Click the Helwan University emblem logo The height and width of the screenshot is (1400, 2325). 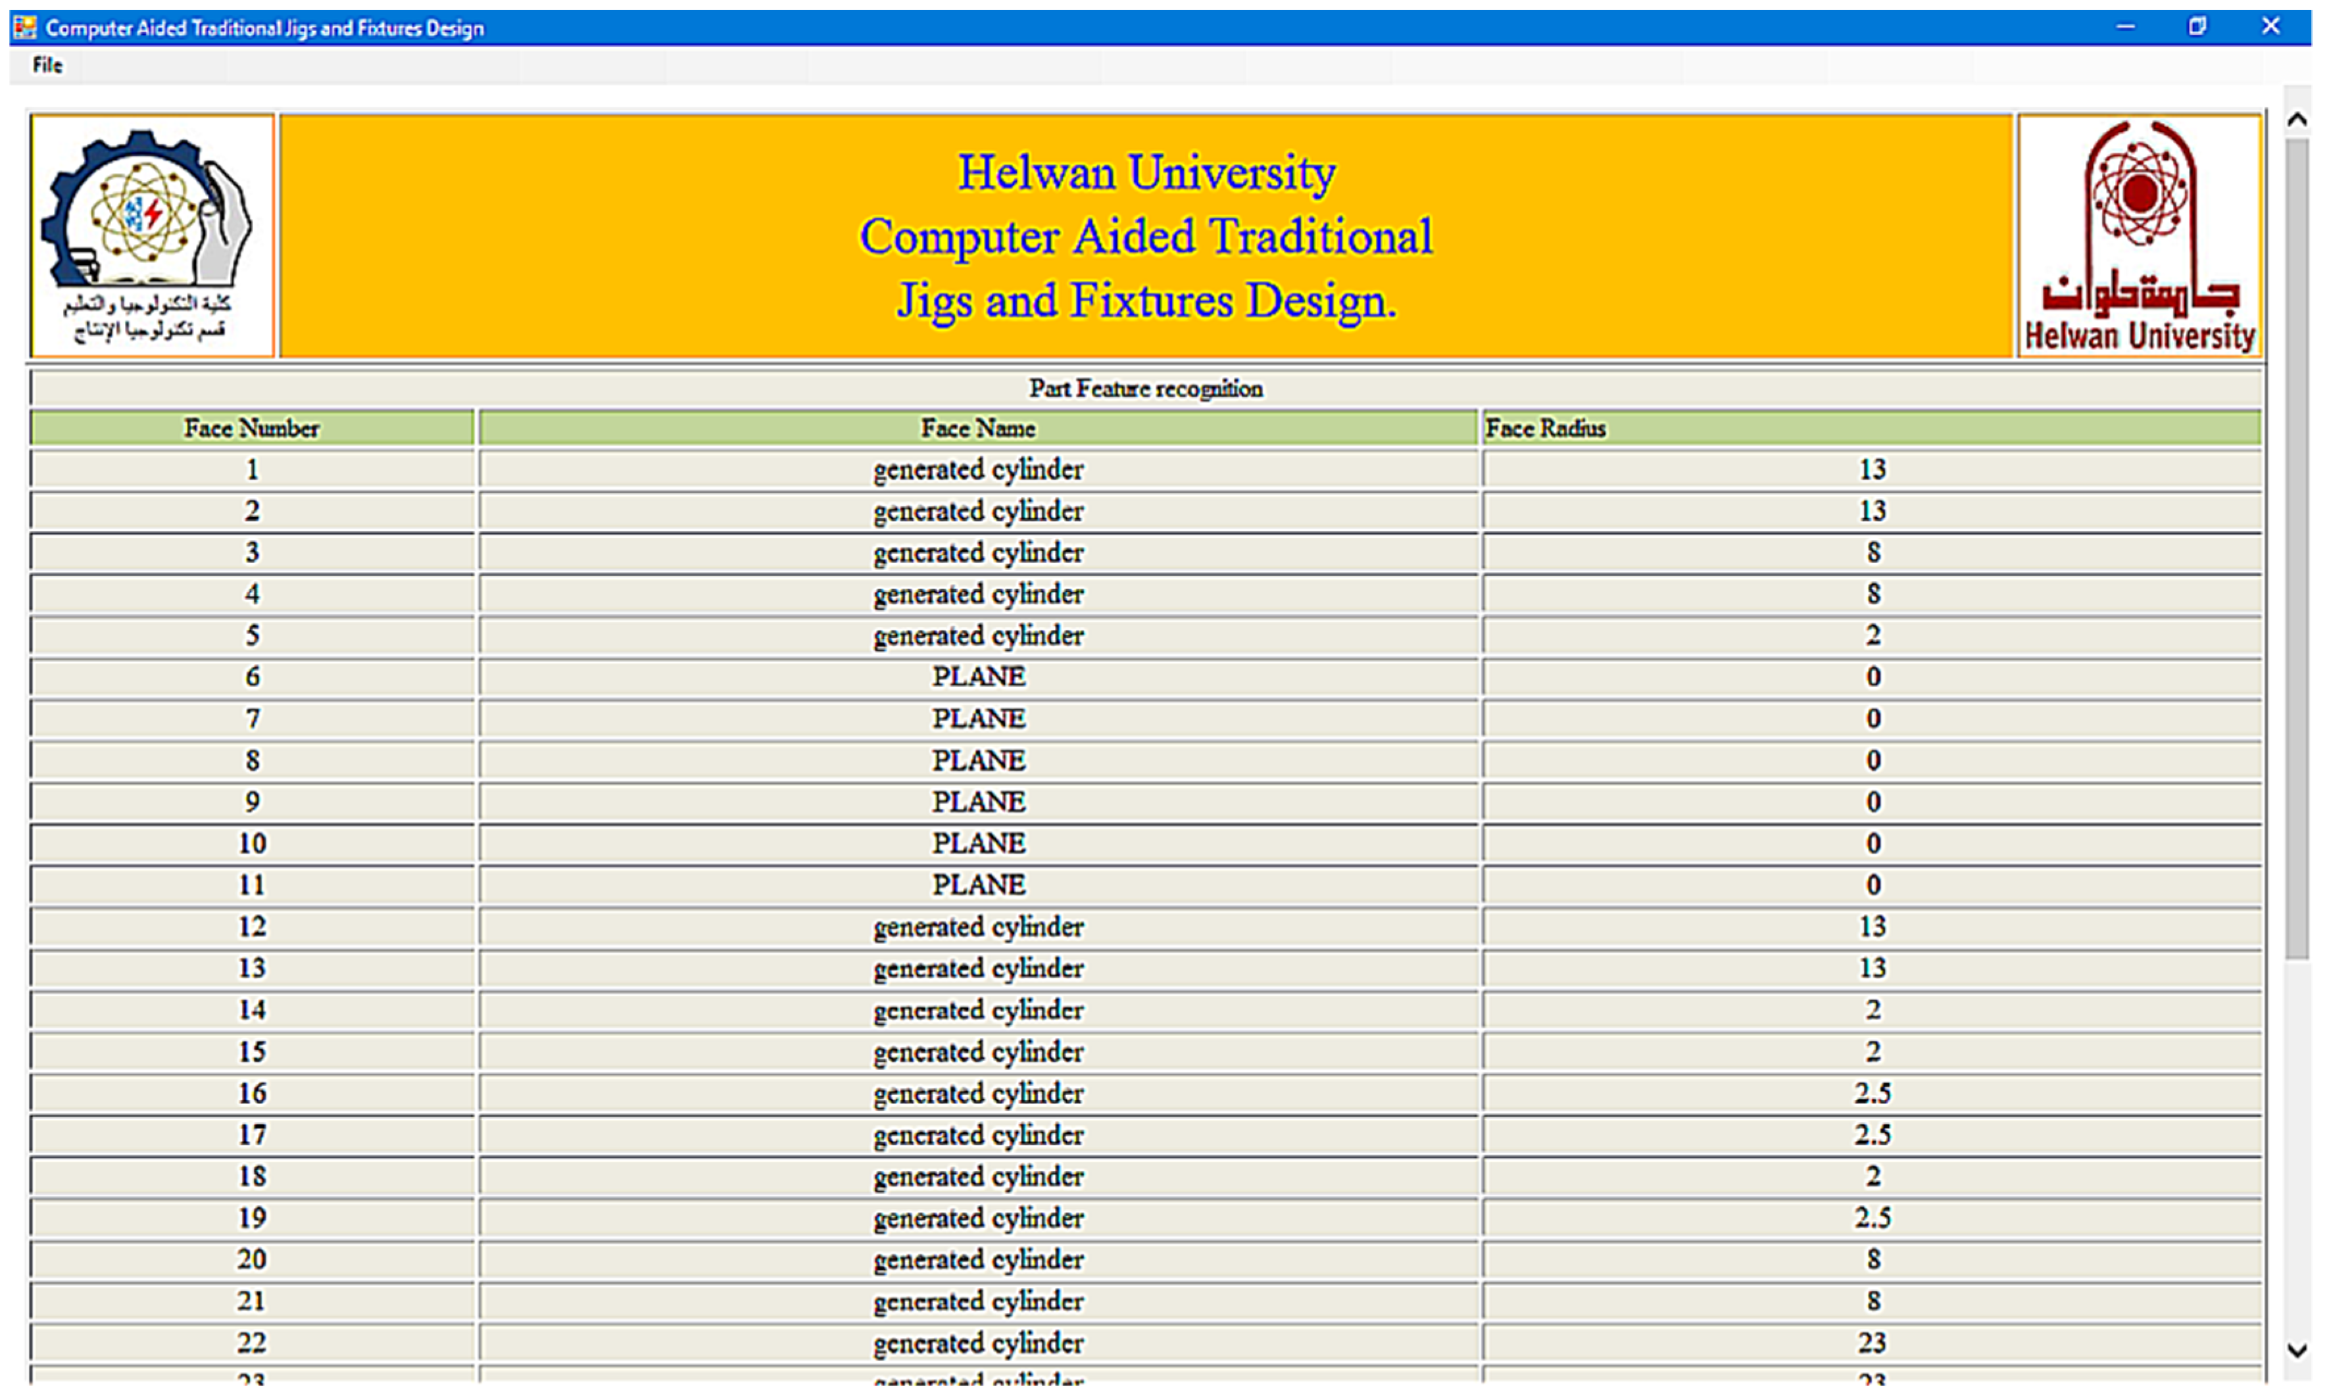2139,236
